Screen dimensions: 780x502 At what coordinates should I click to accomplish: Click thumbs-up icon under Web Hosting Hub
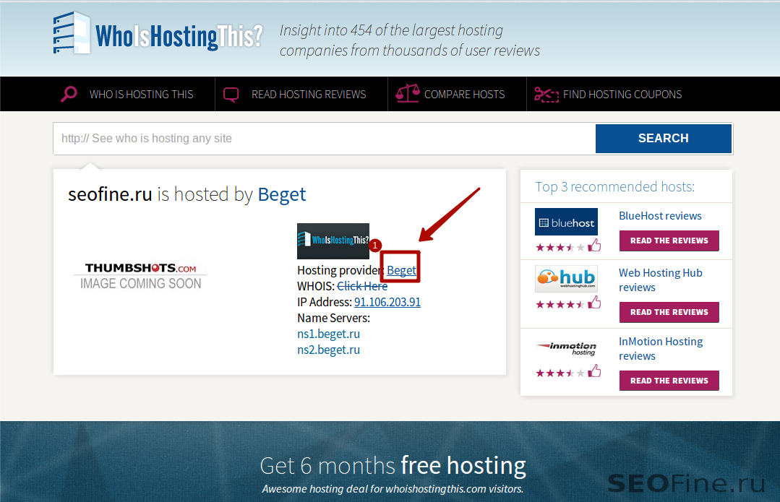pyautogui.click(x=594, y=302)
